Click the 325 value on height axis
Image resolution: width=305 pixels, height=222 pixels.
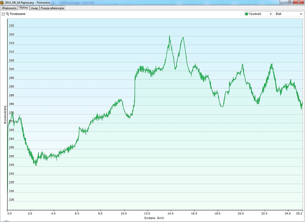11,26
